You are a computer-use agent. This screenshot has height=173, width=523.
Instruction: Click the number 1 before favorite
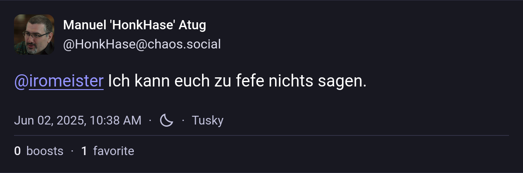(84, 151)
